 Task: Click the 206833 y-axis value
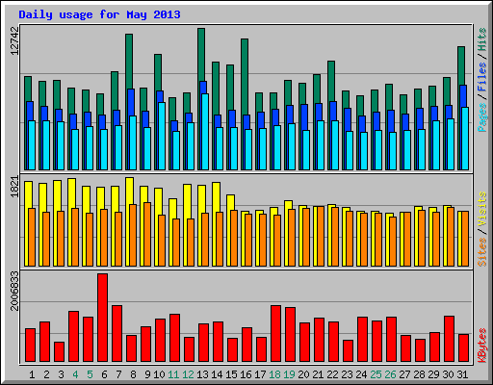pos(14,291)
